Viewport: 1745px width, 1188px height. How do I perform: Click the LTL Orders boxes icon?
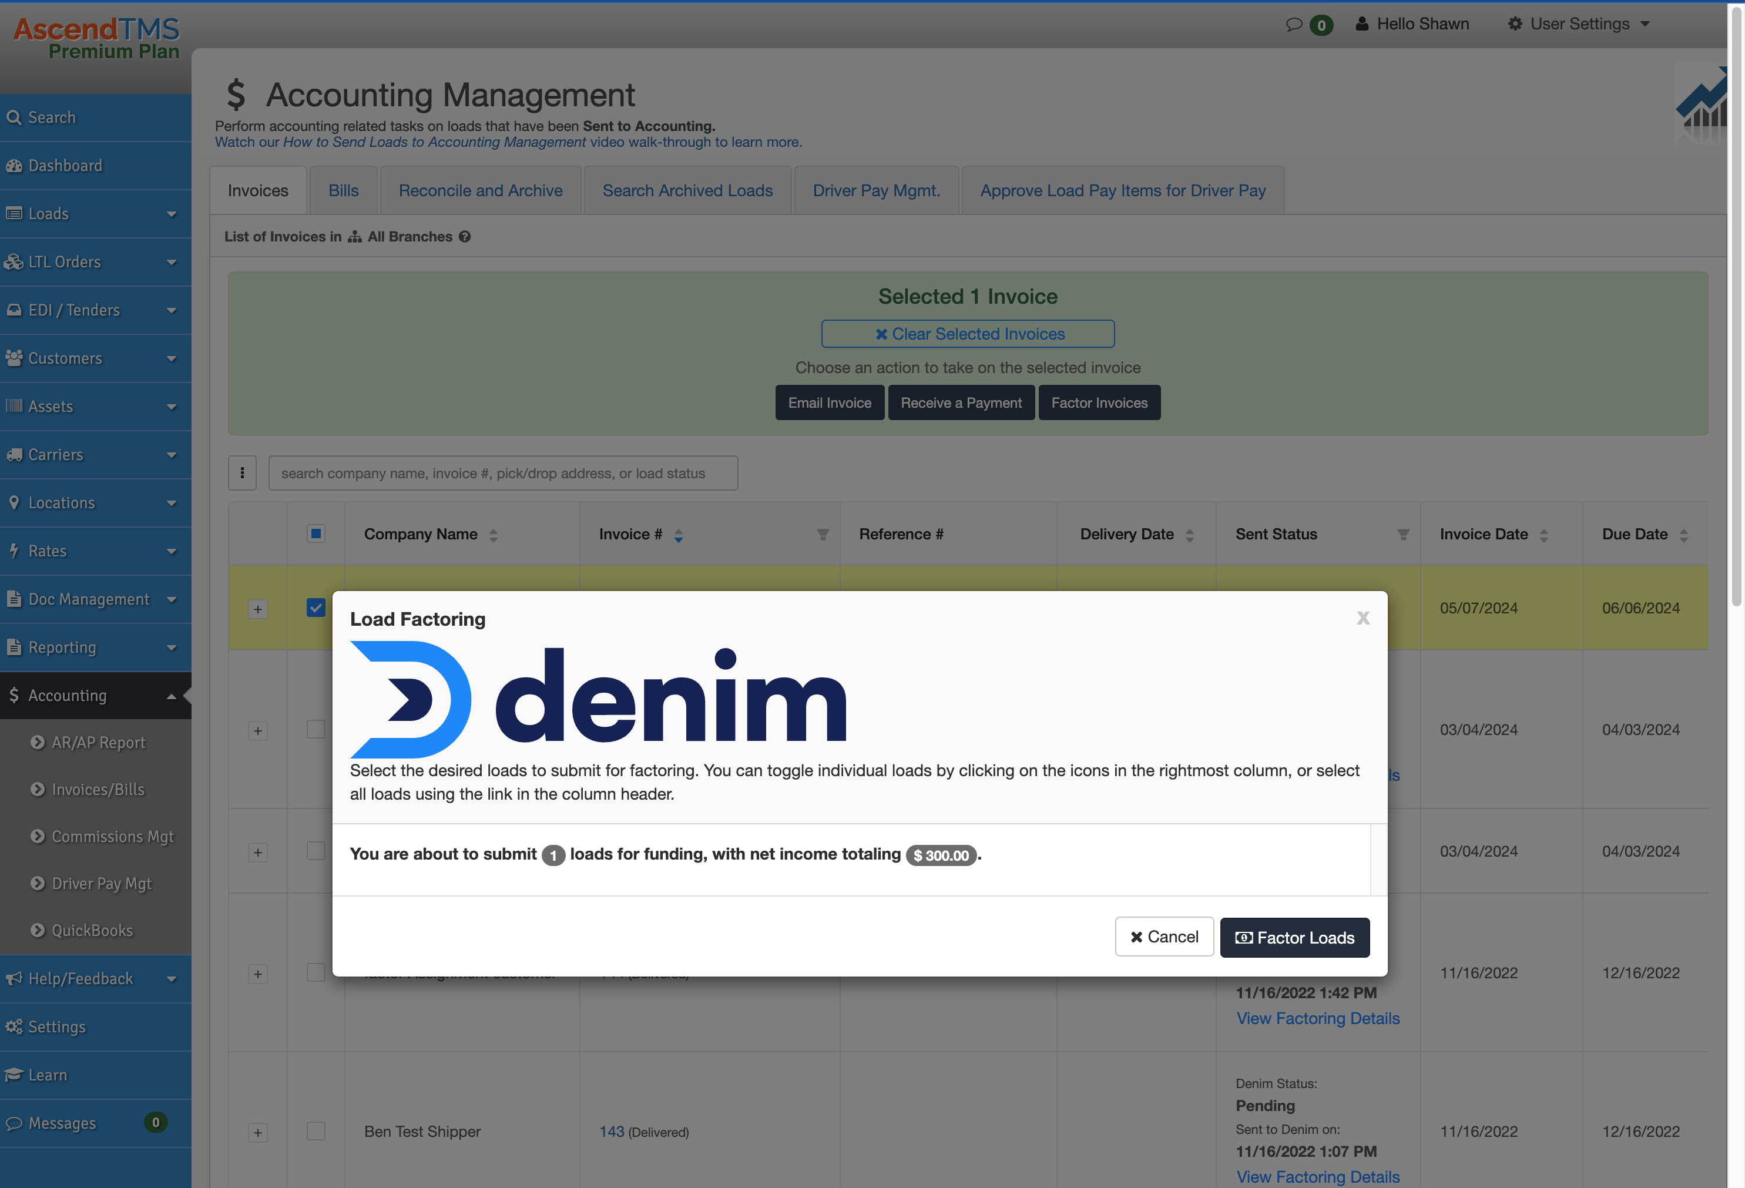(14, 261)
